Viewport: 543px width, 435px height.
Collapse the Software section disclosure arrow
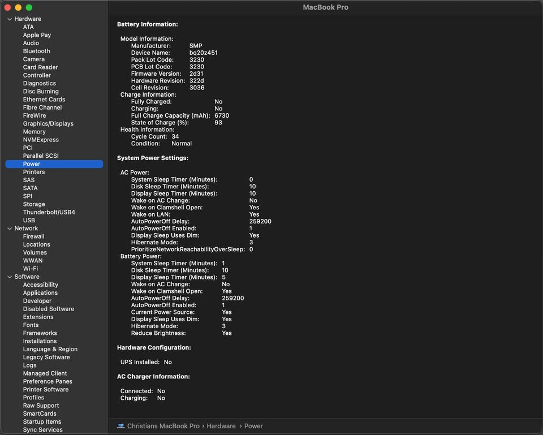coord(9,277)
